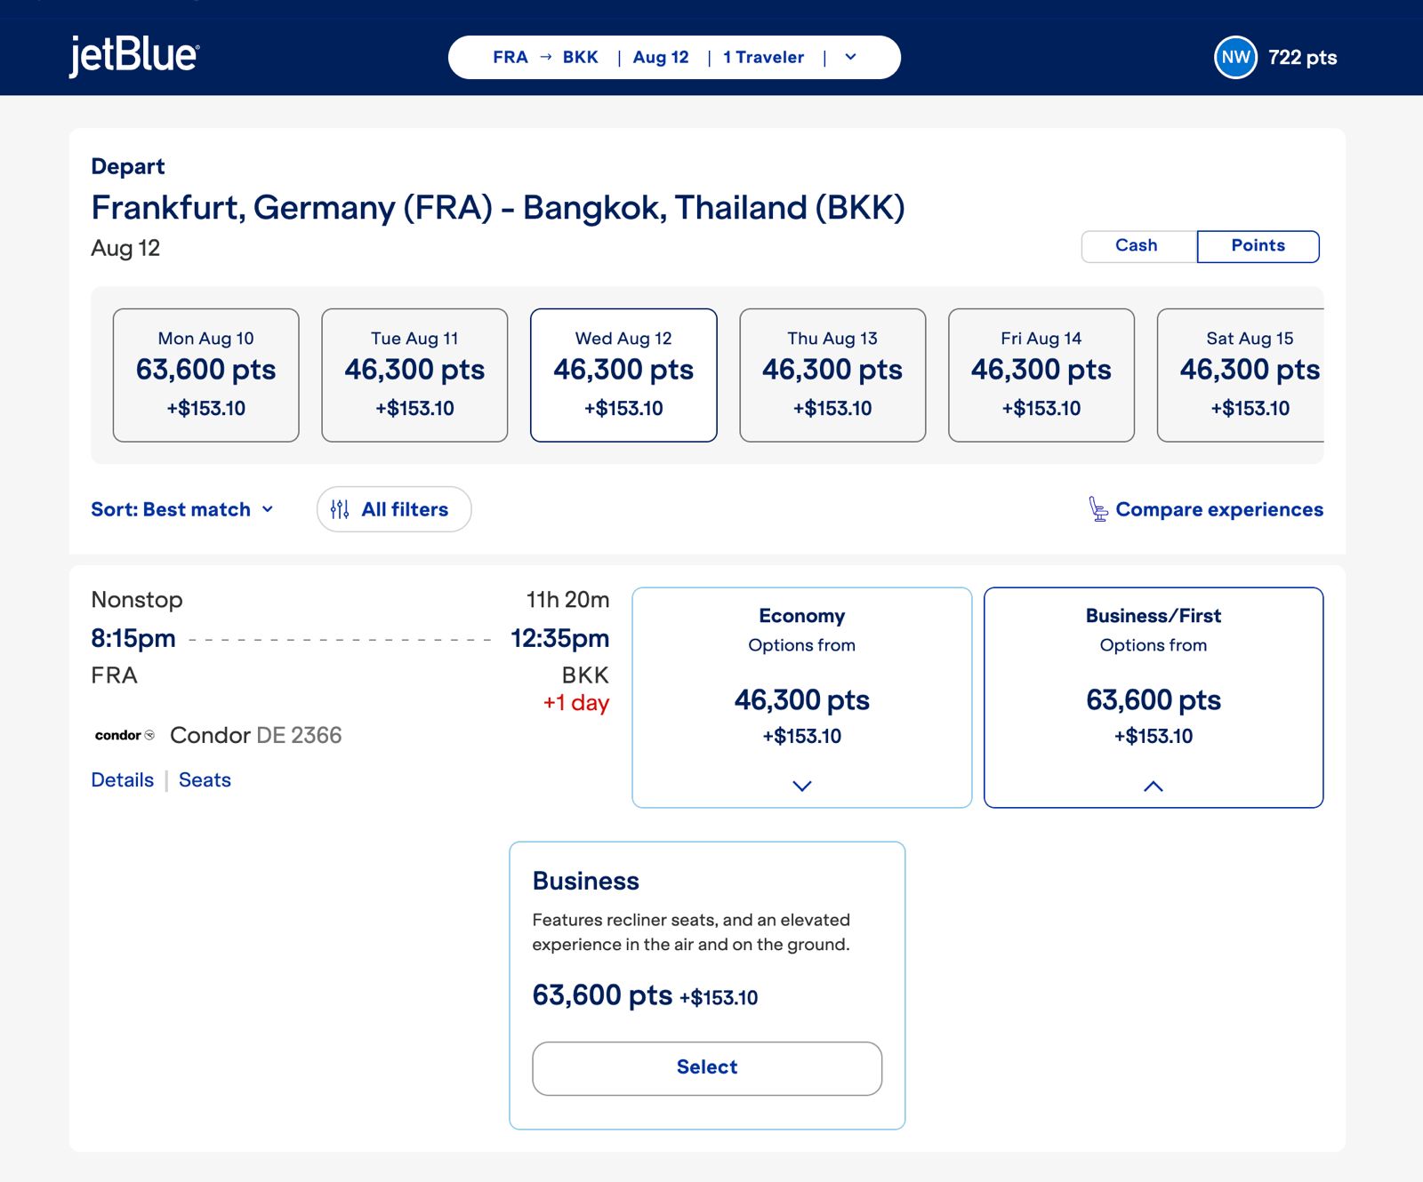Screen dimensions: 1423x1182
Task: Click the 8:15pm departure time
Action: 133,638
